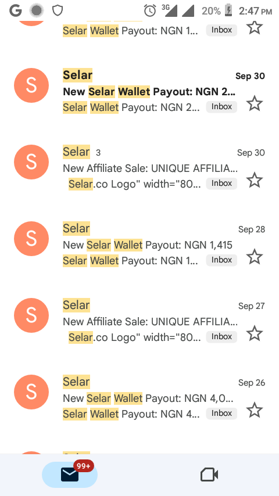The width and height of the screenshot is (279, 496).
Task: Tap the shield icon in the status bar
Action: (x=58, y=11)
